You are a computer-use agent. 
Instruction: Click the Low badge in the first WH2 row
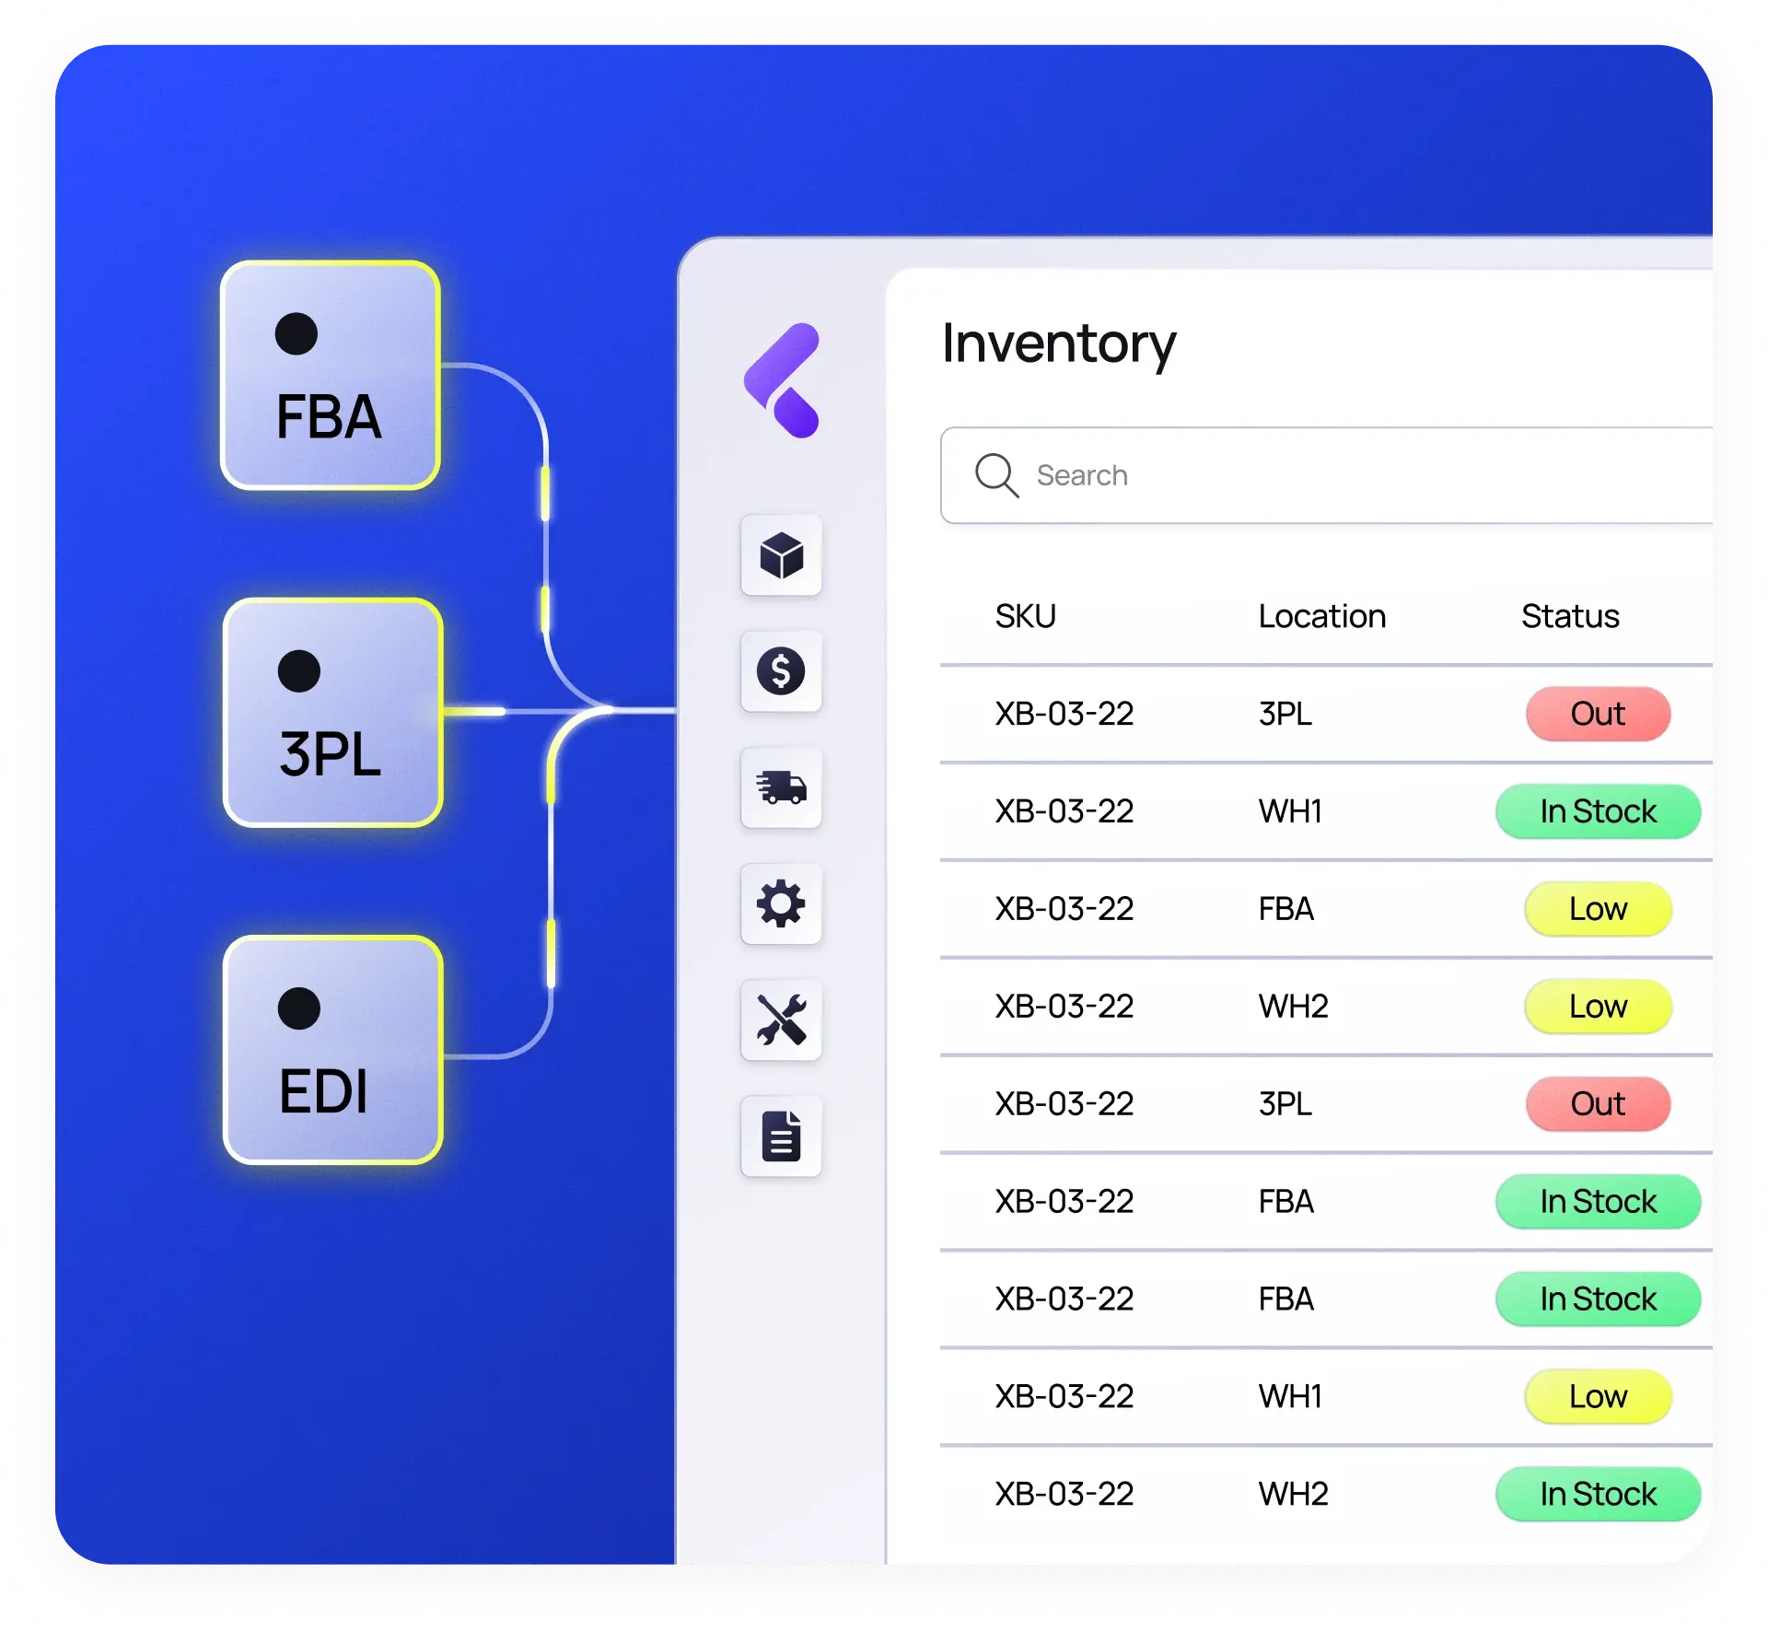coord(1598,1007)
